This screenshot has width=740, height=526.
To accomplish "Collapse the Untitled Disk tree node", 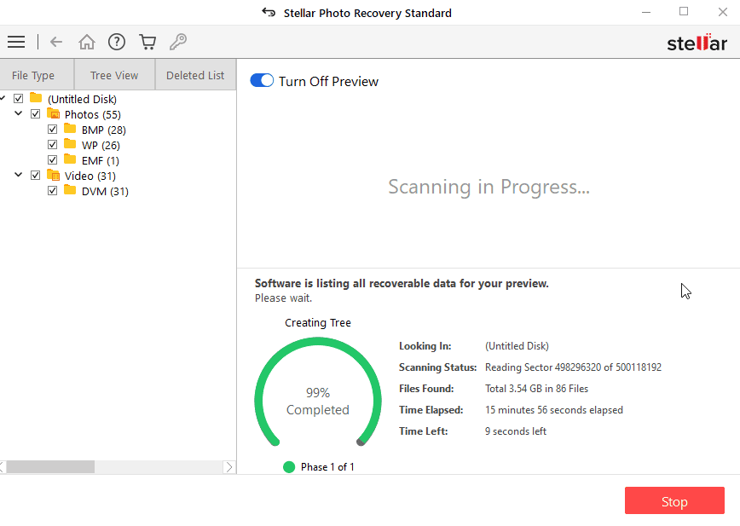I will 3,98.
